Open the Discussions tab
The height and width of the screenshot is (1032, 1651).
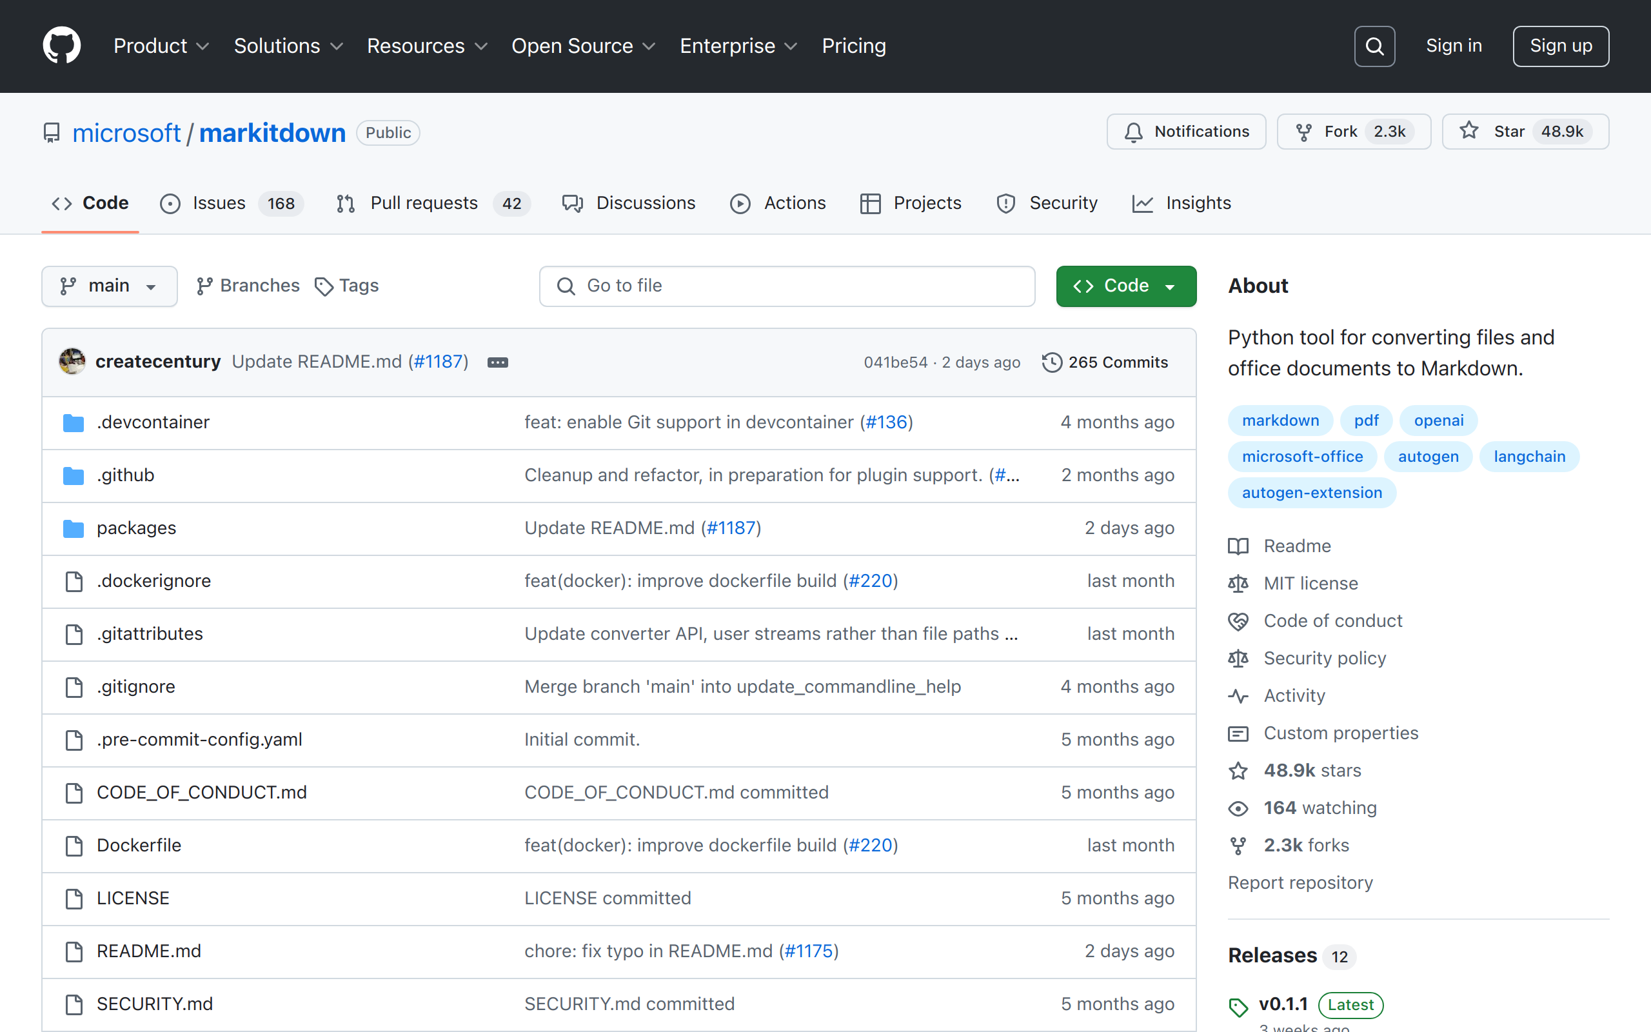point(628,203)
